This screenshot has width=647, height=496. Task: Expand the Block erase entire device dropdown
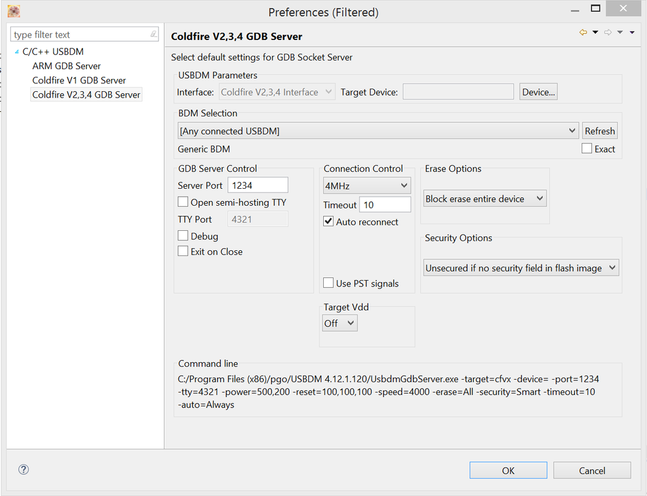tap(539, 199)
